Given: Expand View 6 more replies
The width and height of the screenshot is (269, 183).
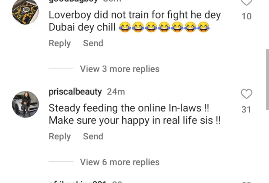Looking at the screenshot, I should pyautogui.click(x=120, y=162).
